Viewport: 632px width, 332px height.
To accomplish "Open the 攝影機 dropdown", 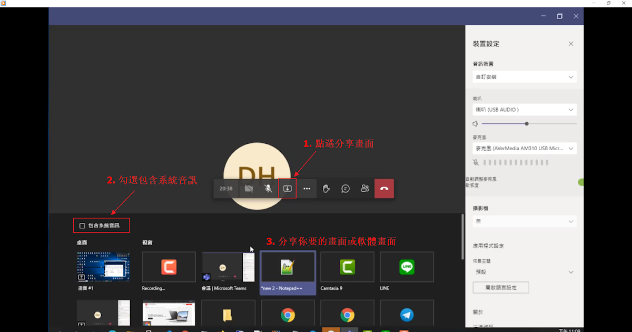I will click(x=525, y=221).
